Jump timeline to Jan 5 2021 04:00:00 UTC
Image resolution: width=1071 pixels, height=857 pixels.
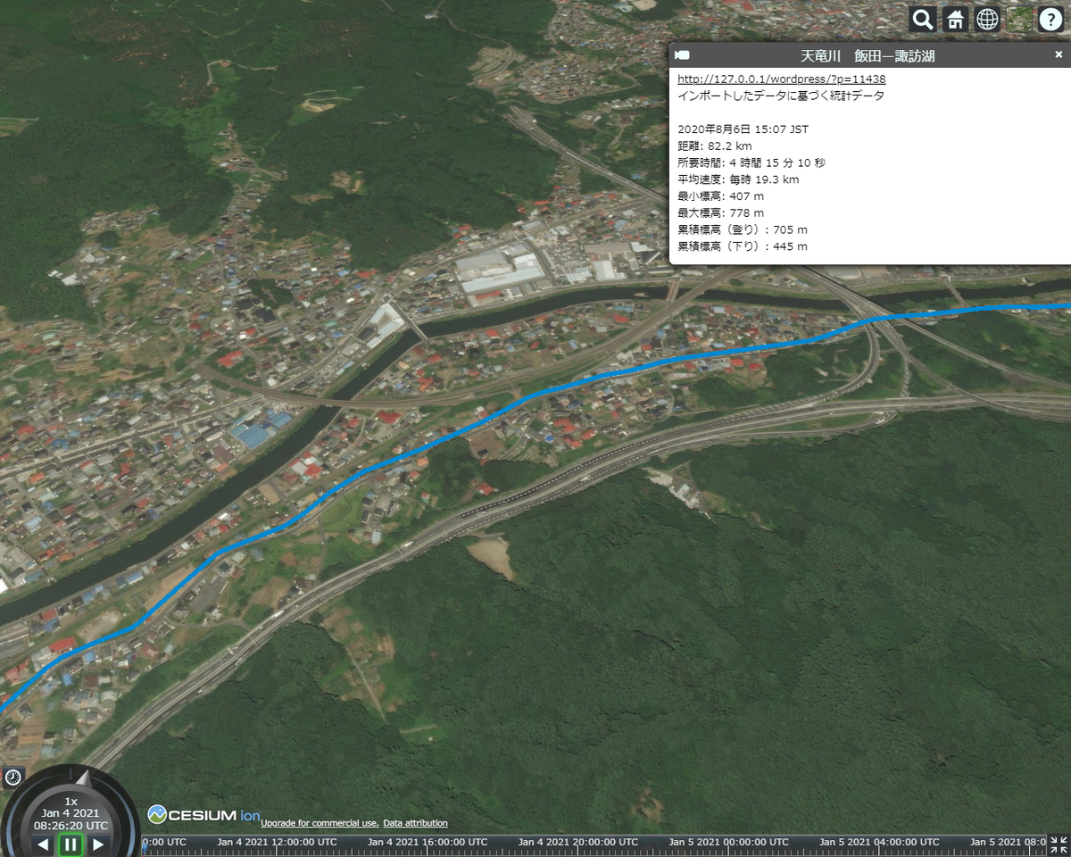click(879, 842)
